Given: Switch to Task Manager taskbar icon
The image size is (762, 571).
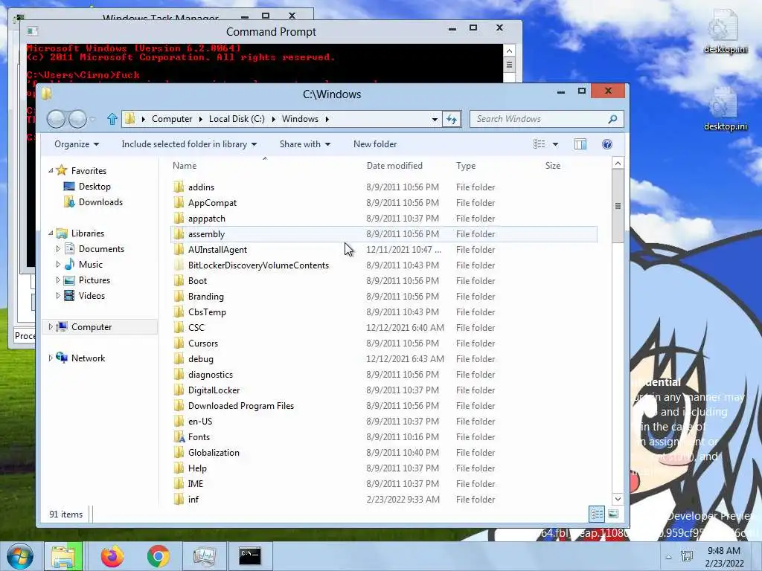Looking at the screenshot, I should (204, 556).
